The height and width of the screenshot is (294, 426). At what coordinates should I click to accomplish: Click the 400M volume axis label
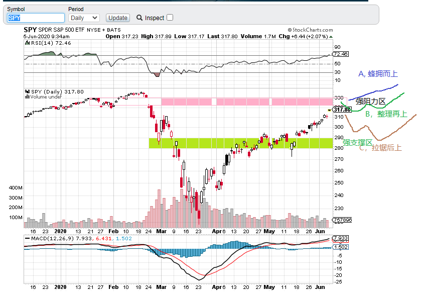click(16, 188)
